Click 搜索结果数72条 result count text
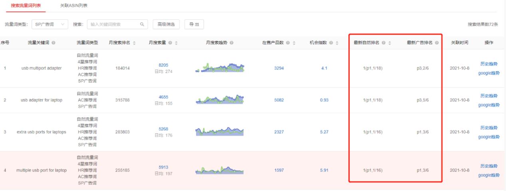506x191 pixels. [483, 24]
